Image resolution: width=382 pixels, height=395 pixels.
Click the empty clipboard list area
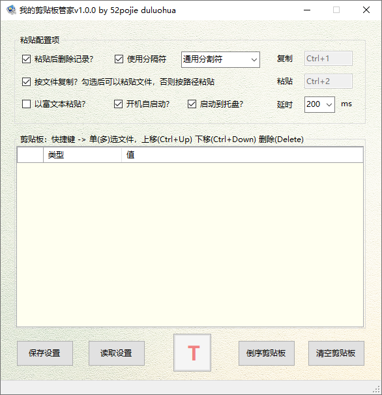point(190,244)
